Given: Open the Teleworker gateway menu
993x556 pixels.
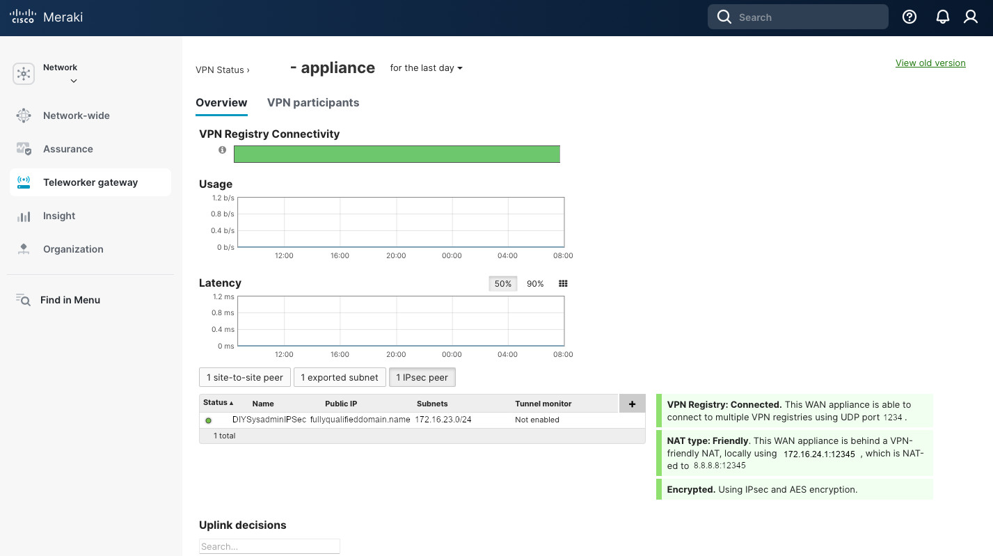Looking at the screenshot, I should click(90, 182).
